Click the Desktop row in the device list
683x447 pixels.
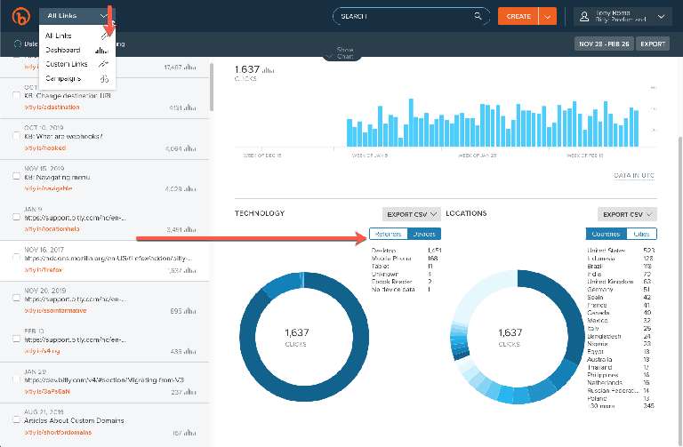click(406, 251)
